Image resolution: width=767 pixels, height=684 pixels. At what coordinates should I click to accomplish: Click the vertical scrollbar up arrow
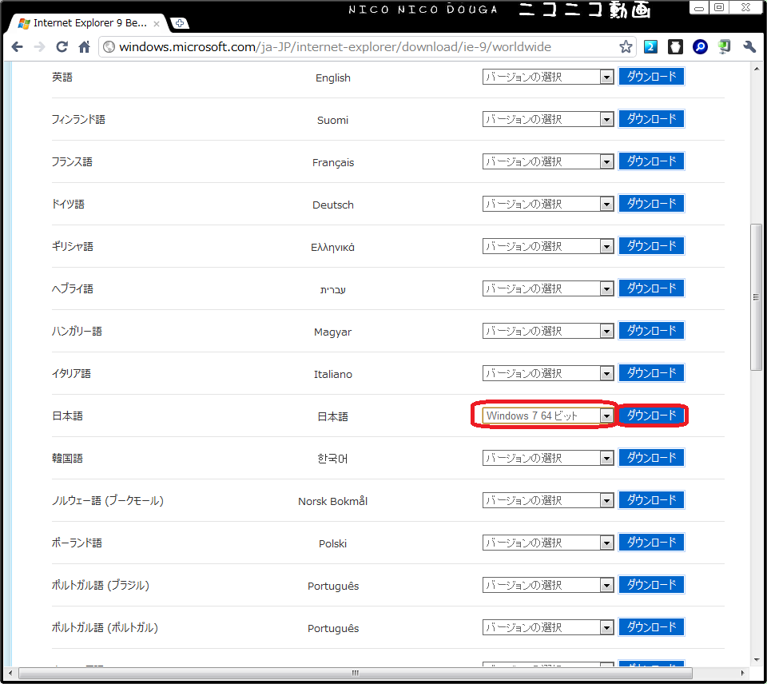757,69
